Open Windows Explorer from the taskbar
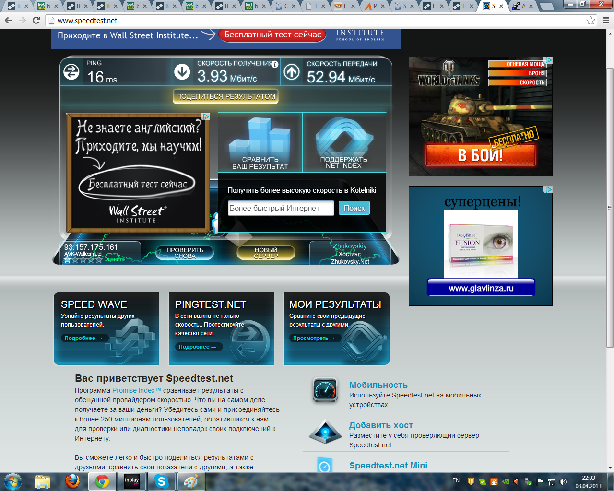 tap(43, 481)
